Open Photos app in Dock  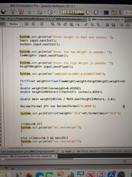[29, 174]
